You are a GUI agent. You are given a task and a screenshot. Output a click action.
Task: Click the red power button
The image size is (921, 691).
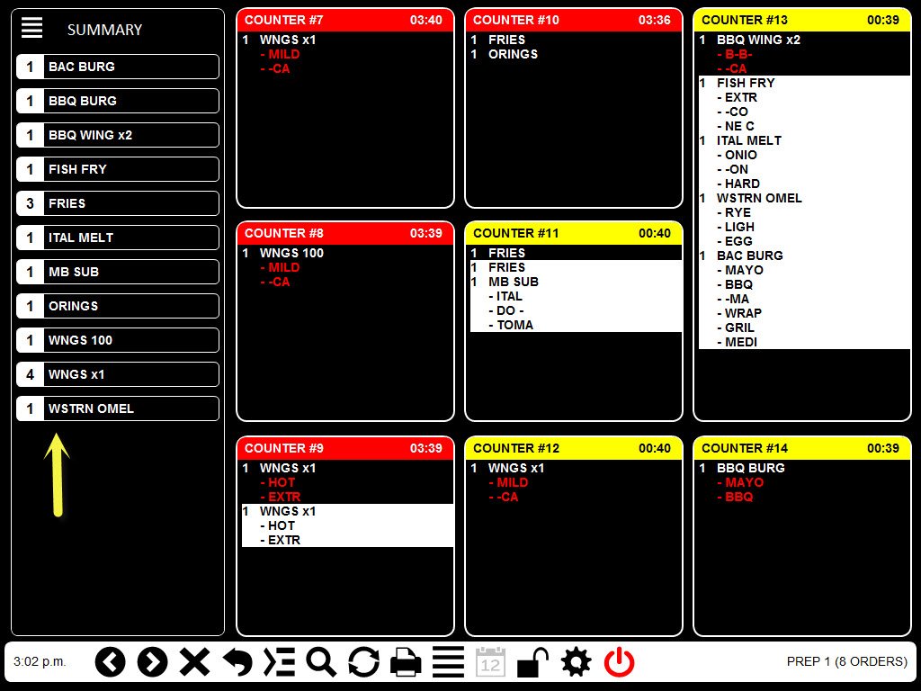pyautogui.click(x=619, y=662)
